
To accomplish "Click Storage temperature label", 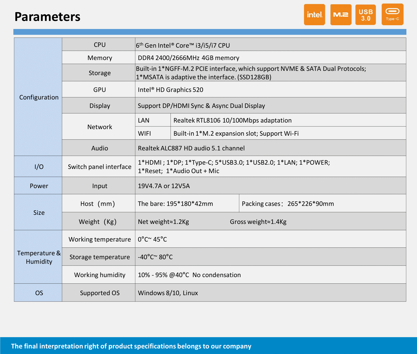I will (100, 257).
